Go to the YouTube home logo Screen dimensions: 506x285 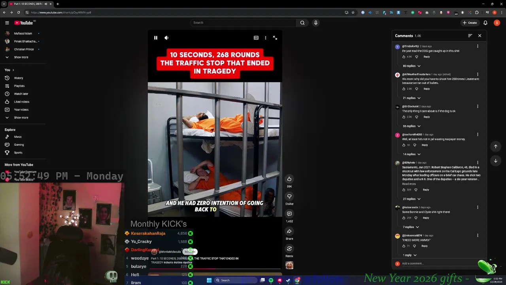coord(24,23)
